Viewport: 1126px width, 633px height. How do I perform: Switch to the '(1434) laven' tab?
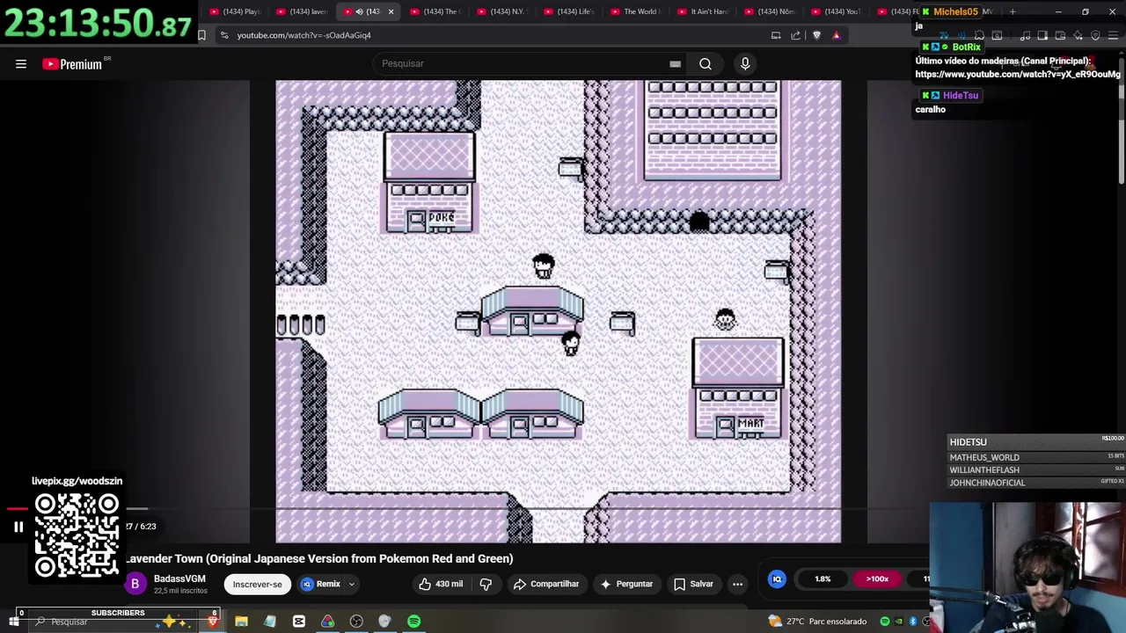pos(301,11)
